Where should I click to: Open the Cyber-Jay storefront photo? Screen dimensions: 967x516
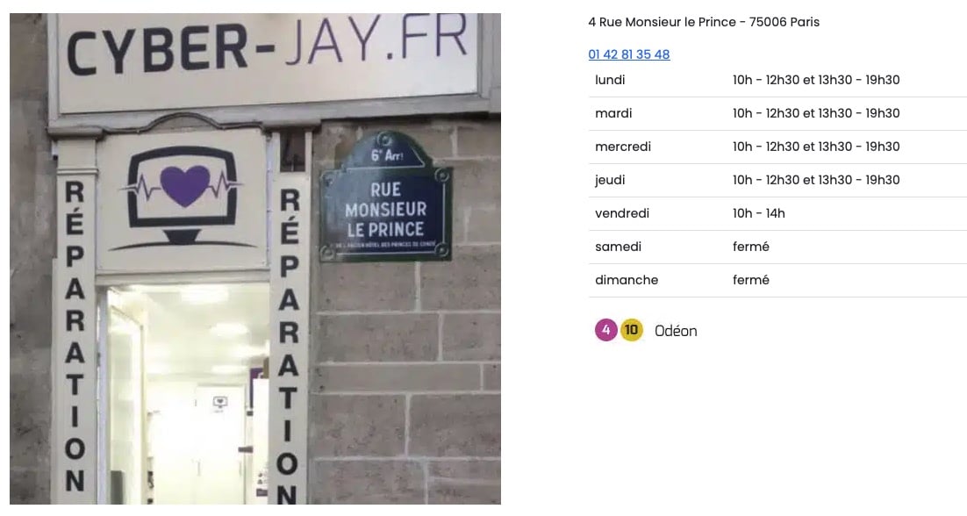pyautogui.click(x=255, y=259)
